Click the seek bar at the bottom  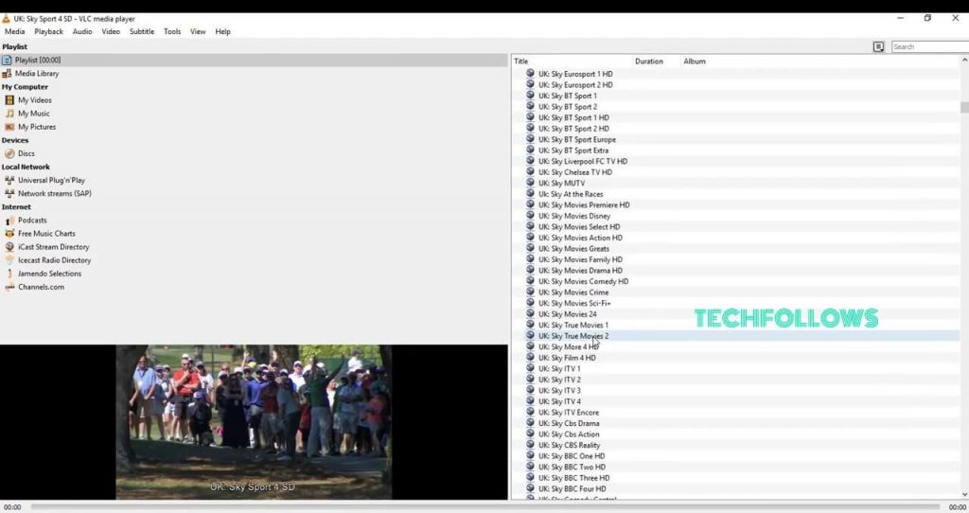[x=485, y=506]
